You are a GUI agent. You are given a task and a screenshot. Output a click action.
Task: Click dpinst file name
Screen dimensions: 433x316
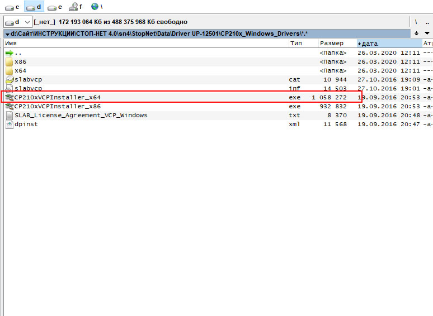[x=26, y=125]
